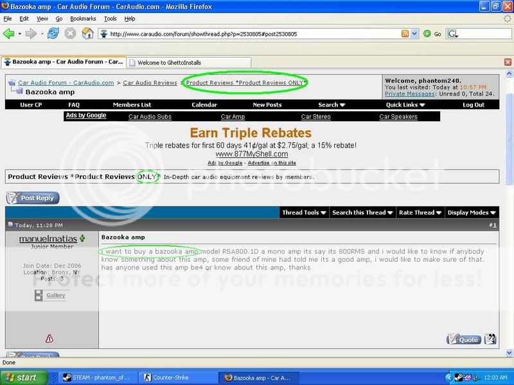Click the post number #1 permalink
Image resolution: width=514 pixels, height=385 pixels.
pyautogui.click(x=493, y=225)
